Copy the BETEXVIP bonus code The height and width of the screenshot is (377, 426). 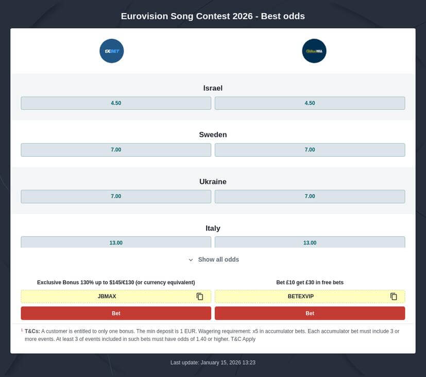393,296
